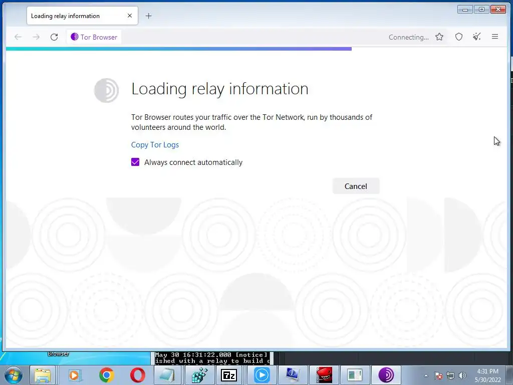Click the taskbar clock showing 4:31 PM
This screenshot has width=513, height=385.
pyautogui.click(x=488, y=375)
